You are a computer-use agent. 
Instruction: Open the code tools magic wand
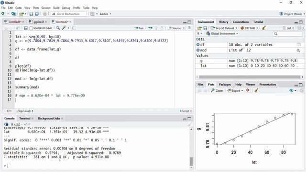[x=64, y=28]
